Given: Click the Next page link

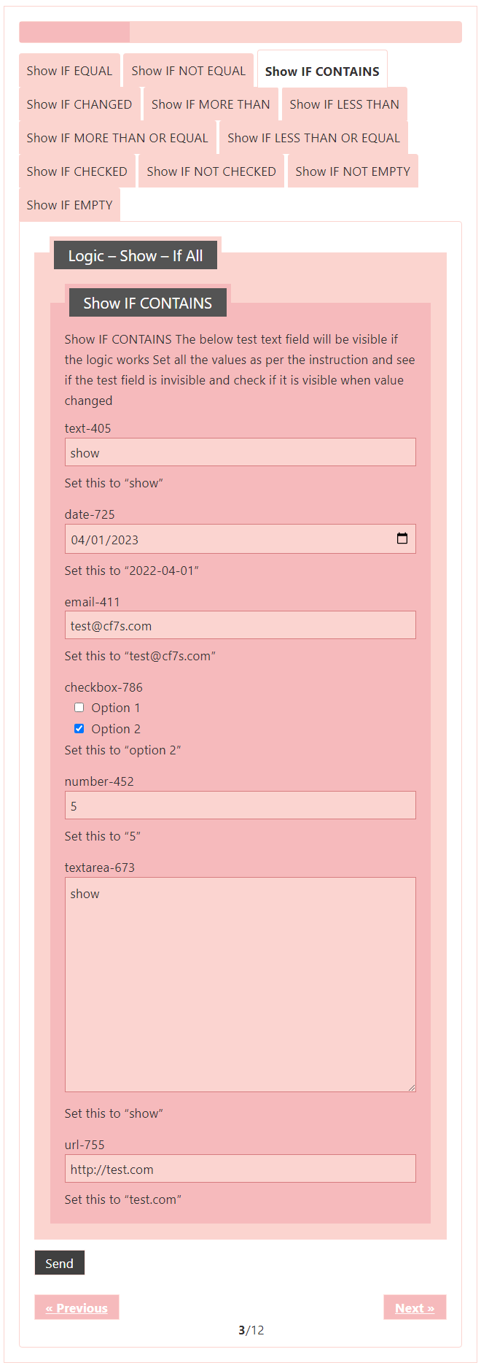Looking at the screenshot, I should 415,1308.
